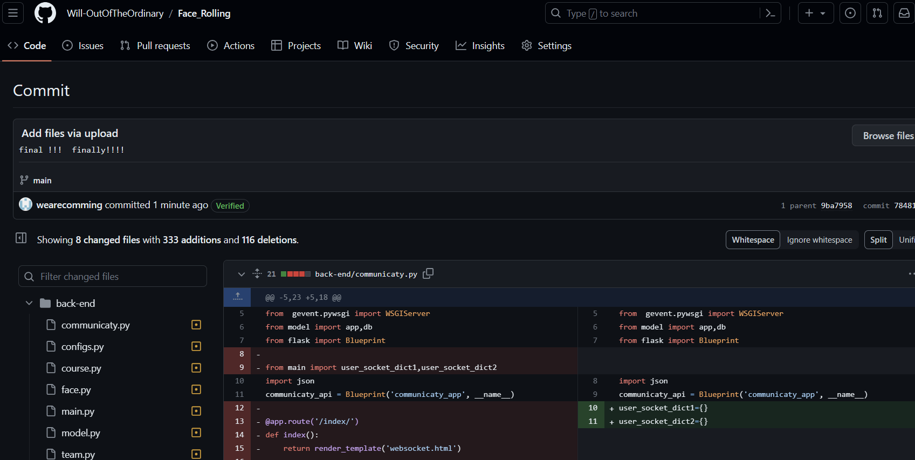Switch to the Insights tab
915x460 pixels.
pos(480,46)
